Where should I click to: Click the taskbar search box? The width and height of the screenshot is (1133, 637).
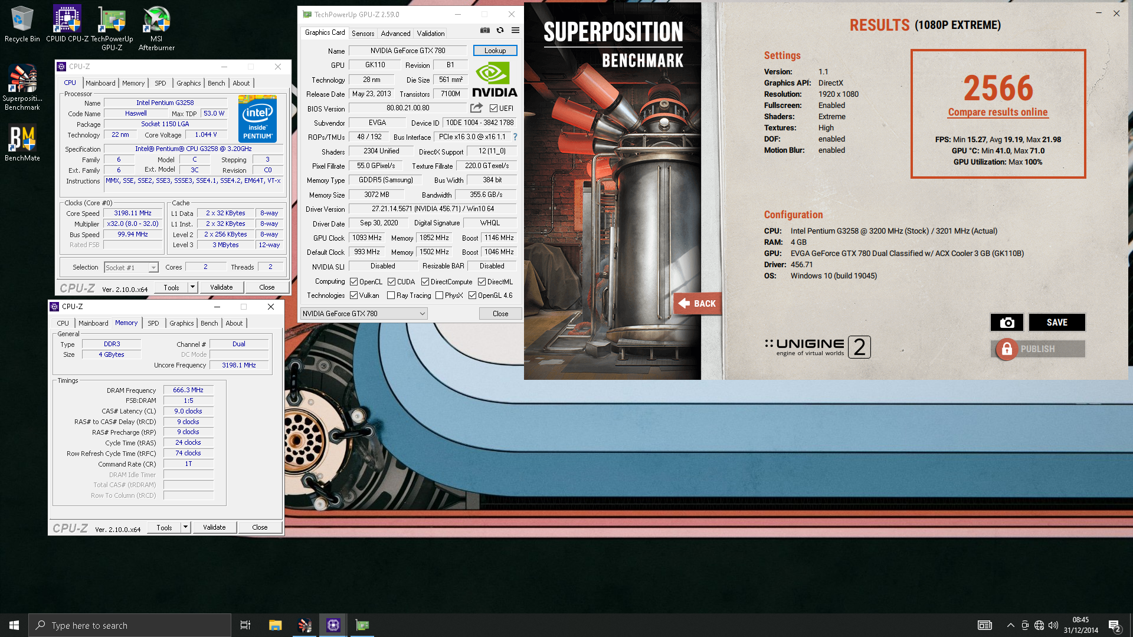click(x=130, y=625)
